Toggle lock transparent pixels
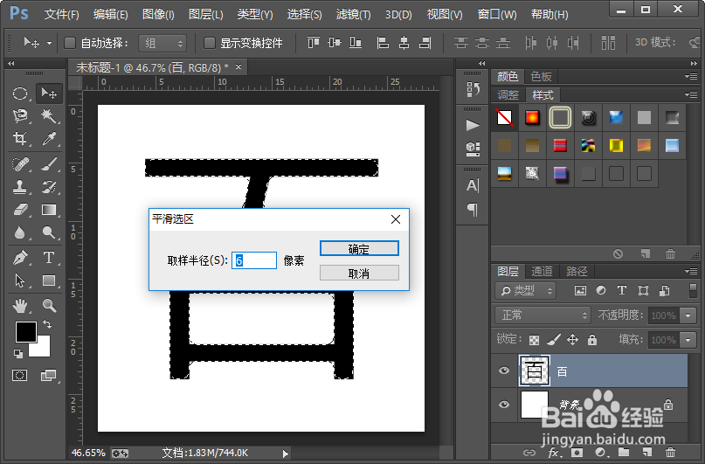 coord(534,340)
